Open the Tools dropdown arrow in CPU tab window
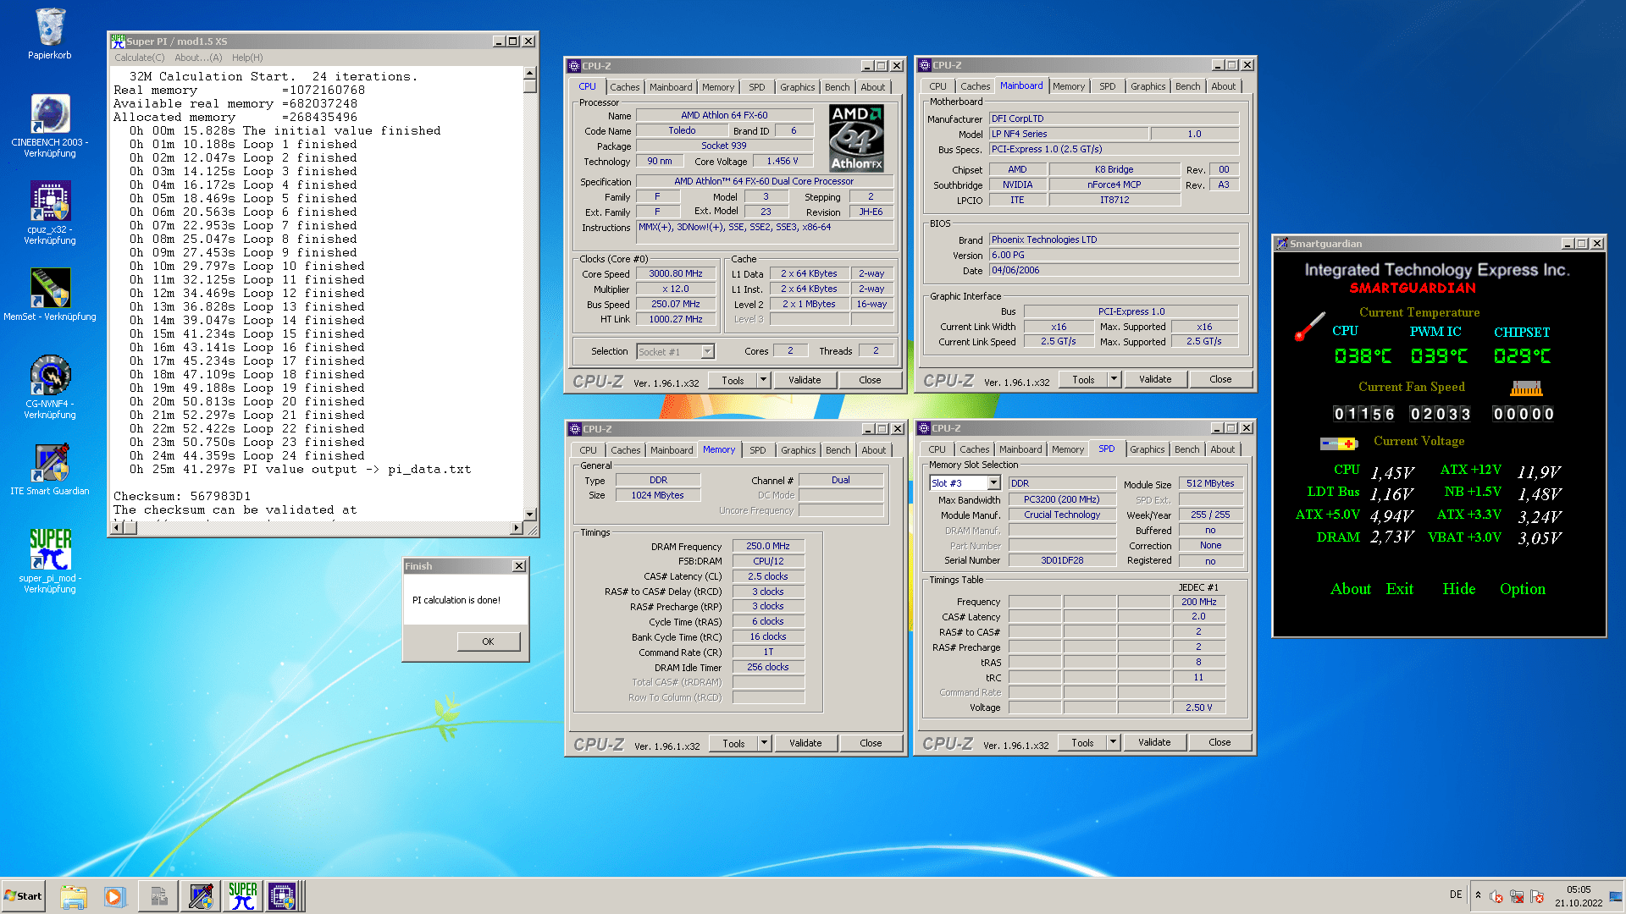 pyautogui.click(x=763, y=380)
